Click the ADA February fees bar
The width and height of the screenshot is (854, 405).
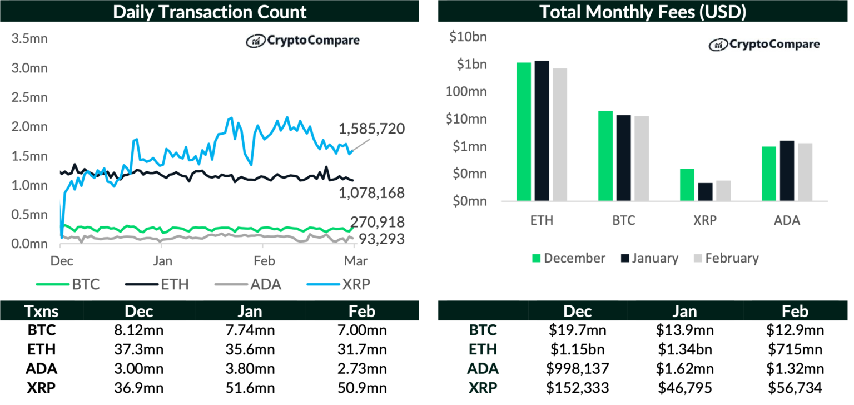pos(805,172)
